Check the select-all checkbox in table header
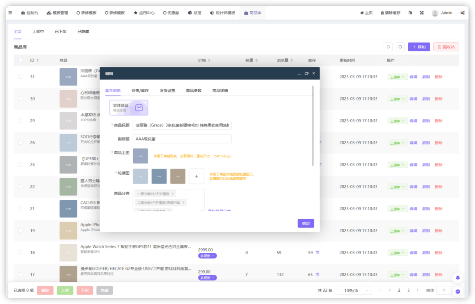 coord(20,60)
